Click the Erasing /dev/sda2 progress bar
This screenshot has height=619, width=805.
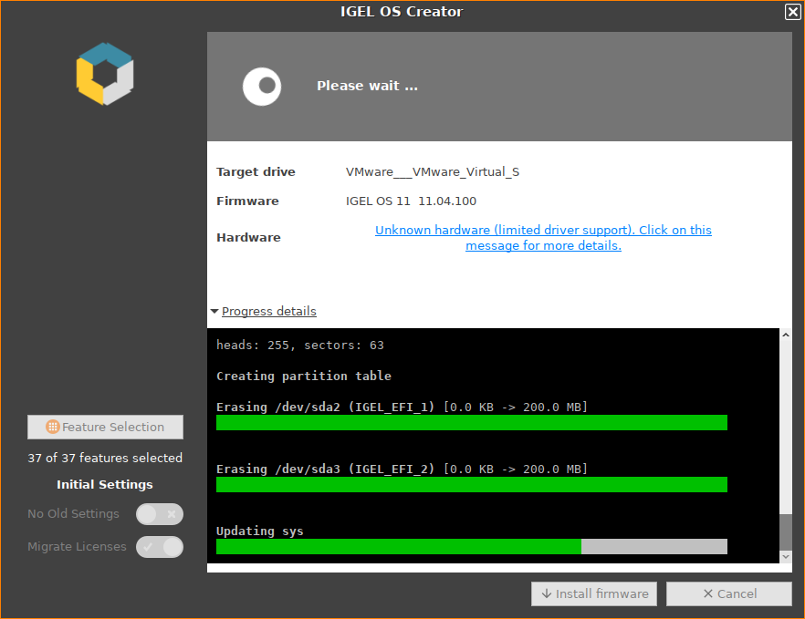pos(472,423)
